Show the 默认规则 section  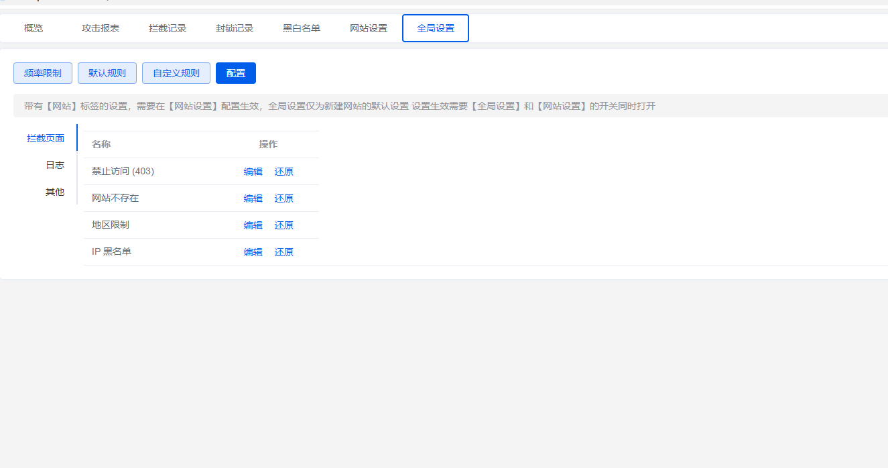pos(107,73)
